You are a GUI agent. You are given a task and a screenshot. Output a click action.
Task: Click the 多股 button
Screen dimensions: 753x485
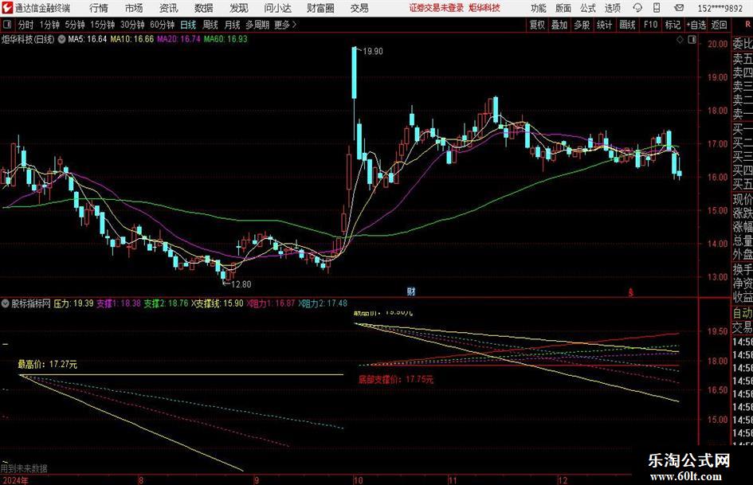tap(582, 25)
